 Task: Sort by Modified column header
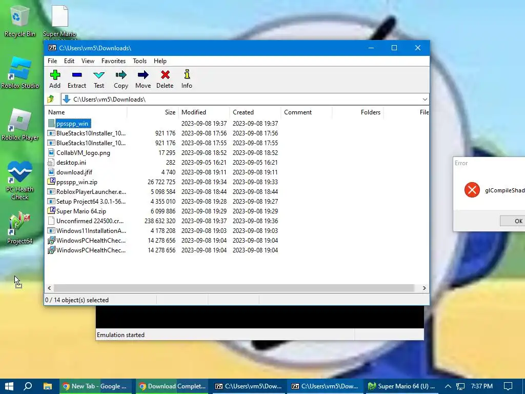(204, 112)
